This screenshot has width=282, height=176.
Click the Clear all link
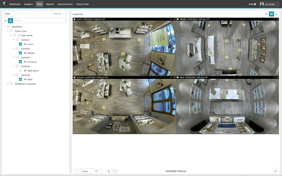click(57, 14)
